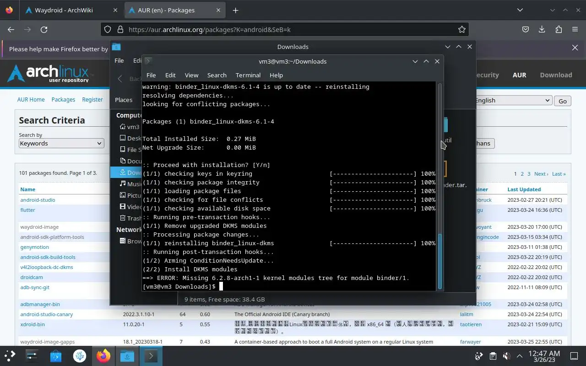Image resolution: width=586 pixels, height=366 pixels.
Task: Click the tracking protection shield icon
Action: (x=108, y=29)
